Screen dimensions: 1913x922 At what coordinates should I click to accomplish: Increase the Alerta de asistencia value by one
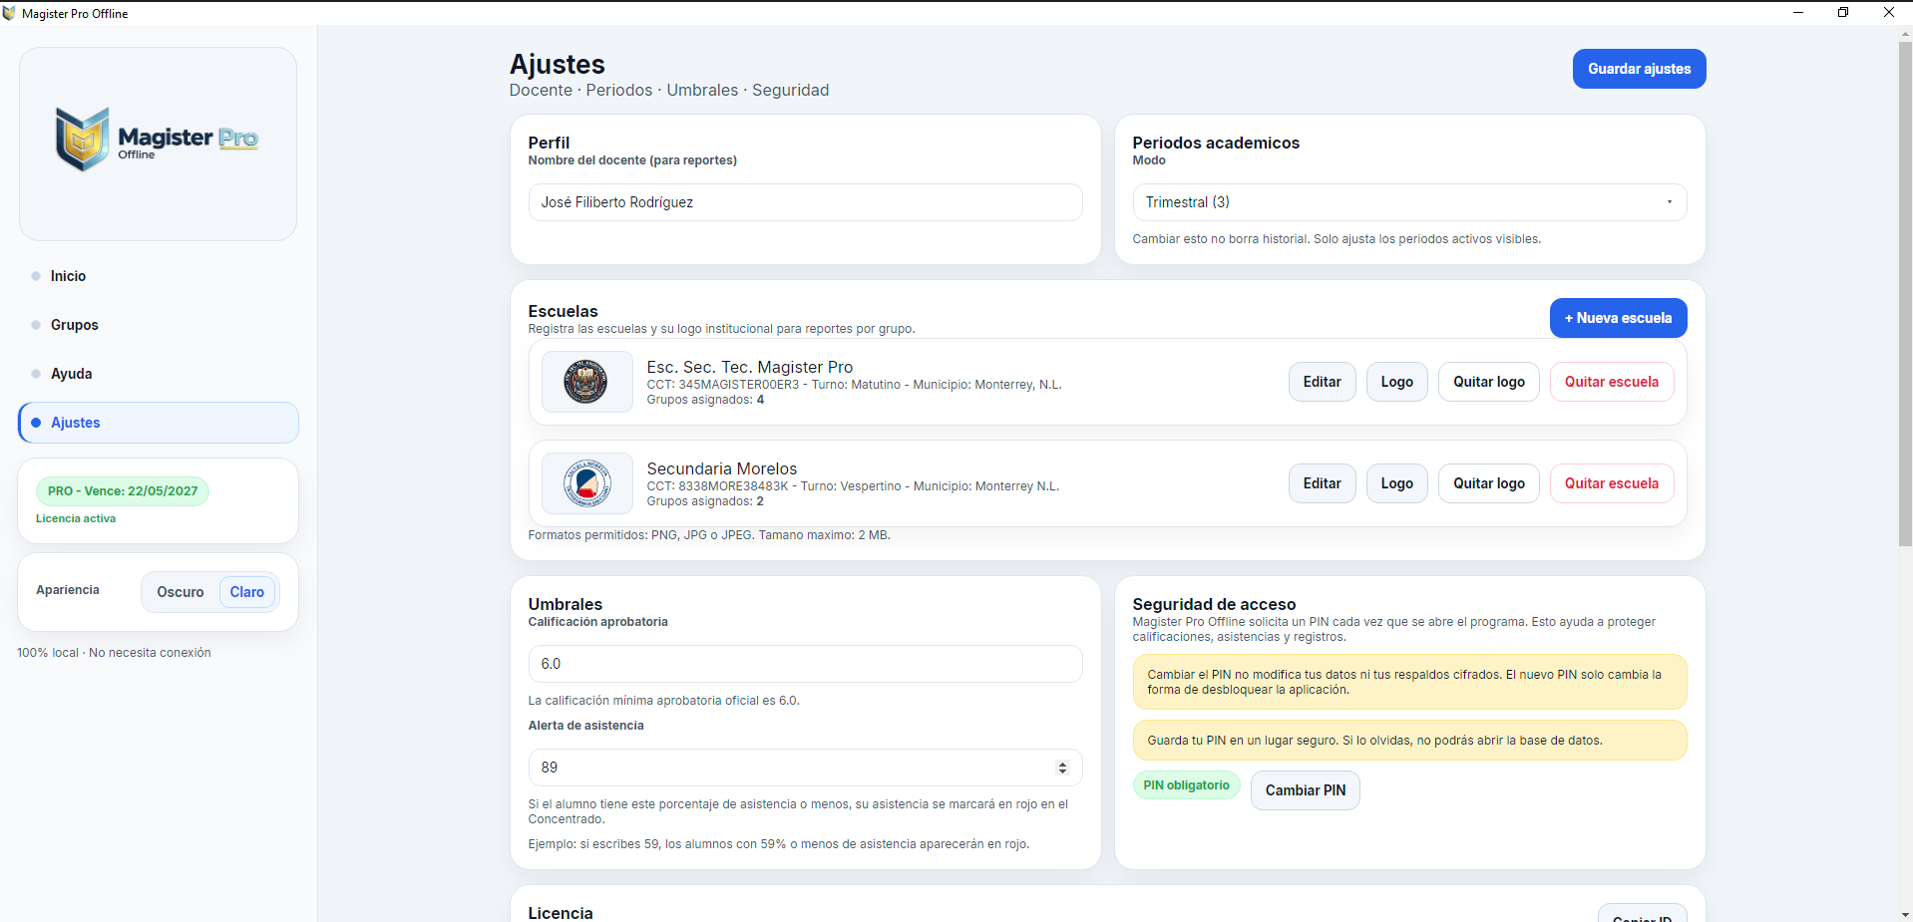click(1062, 764)
